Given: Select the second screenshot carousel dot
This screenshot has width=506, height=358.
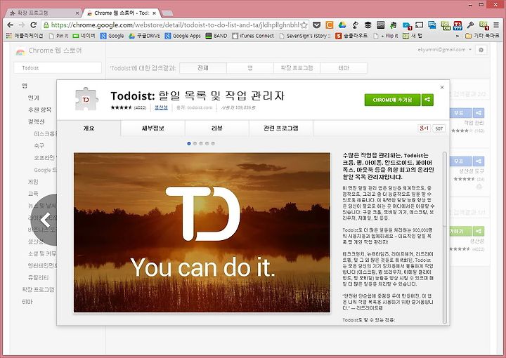Looking at the screenshot, I should [195, 144].
